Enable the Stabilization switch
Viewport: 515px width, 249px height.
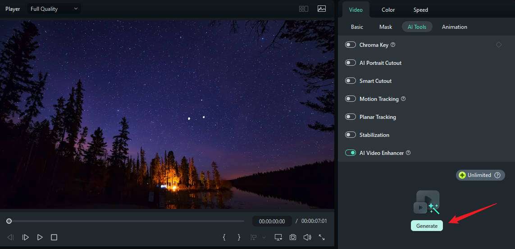[351, 135]
